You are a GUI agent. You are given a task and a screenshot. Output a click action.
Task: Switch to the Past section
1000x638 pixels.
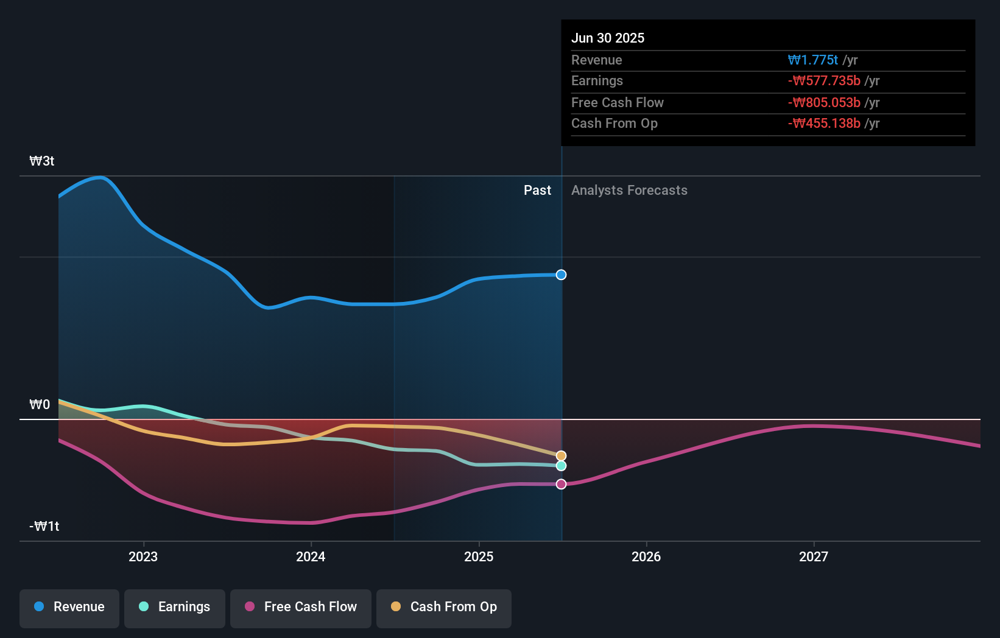coord(537,190)
